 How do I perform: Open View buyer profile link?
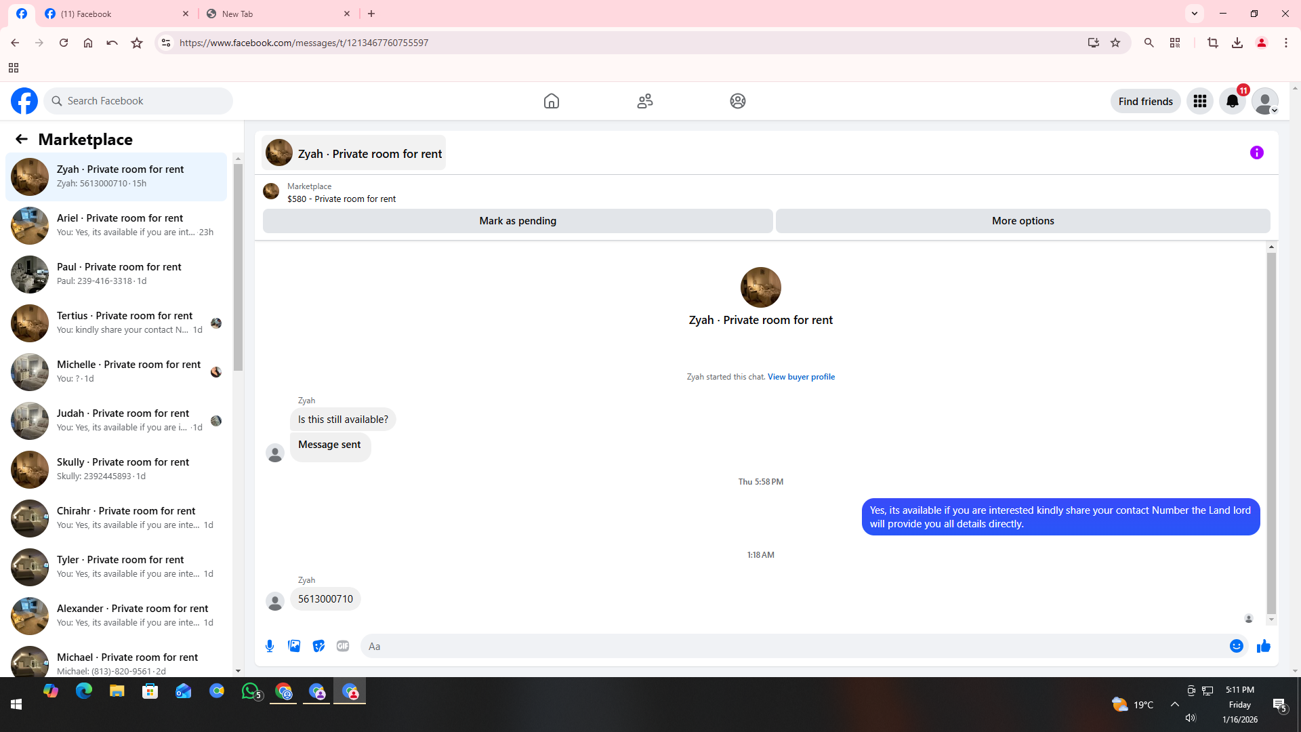point(801,377)
